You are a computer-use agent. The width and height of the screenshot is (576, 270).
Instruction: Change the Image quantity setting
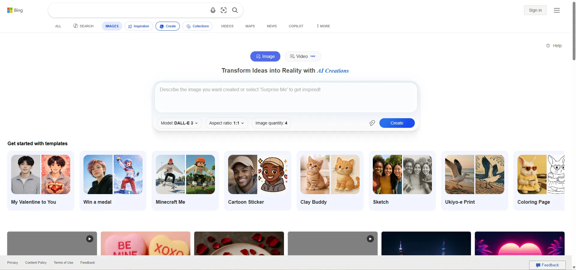tap(271, 123)
